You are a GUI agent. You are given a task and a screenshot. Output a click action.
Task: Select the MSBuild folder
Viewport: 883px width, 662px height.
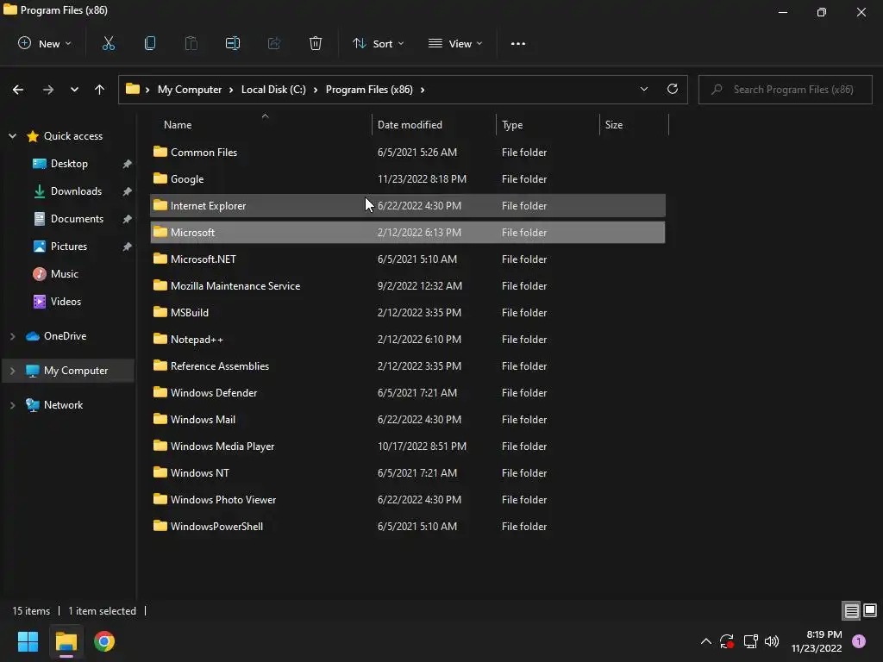point(408,313)
